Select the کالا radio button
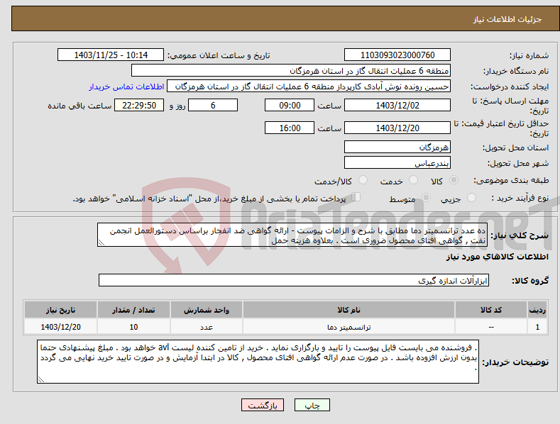The image size is (560, 424). [454, 180]
